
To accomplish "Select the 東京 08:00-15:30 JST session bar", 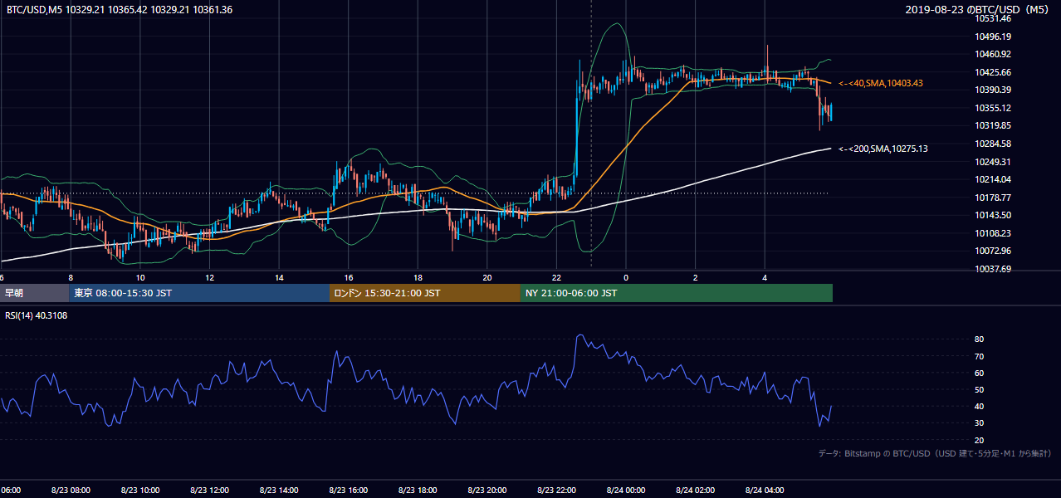I will click(199, 293).
